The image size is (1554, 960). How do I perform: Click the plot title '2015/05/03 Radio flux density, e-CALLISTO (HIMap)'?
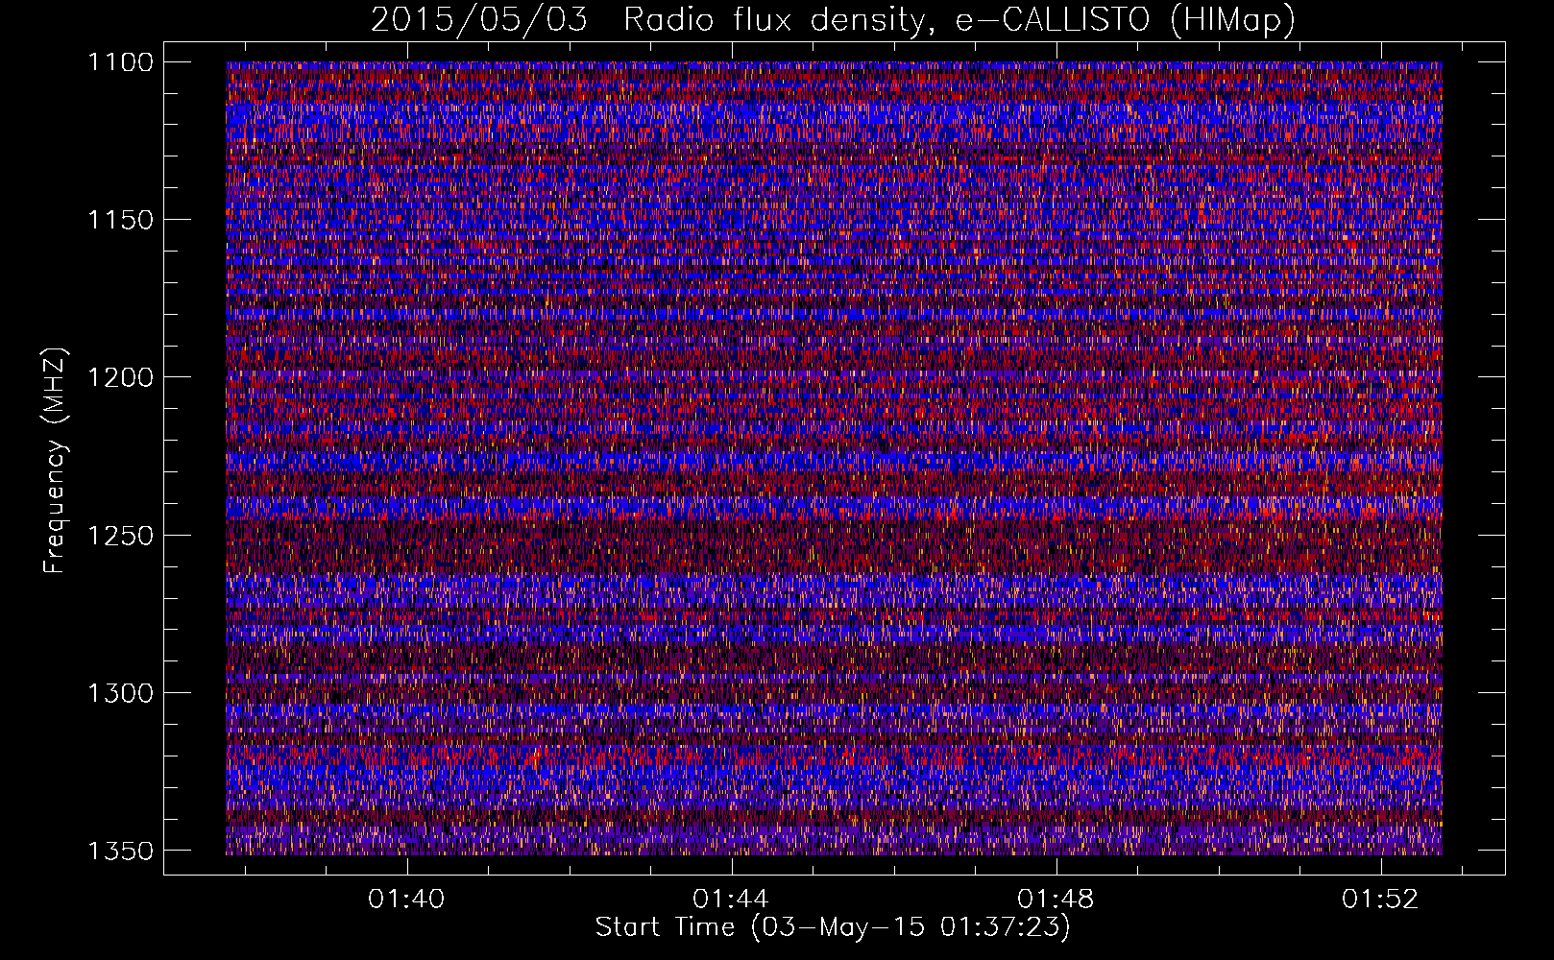[833, 19]
